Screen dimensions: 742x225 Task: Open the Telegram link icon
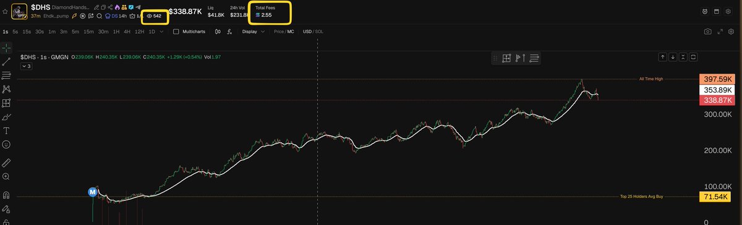[x=138, y=7]
